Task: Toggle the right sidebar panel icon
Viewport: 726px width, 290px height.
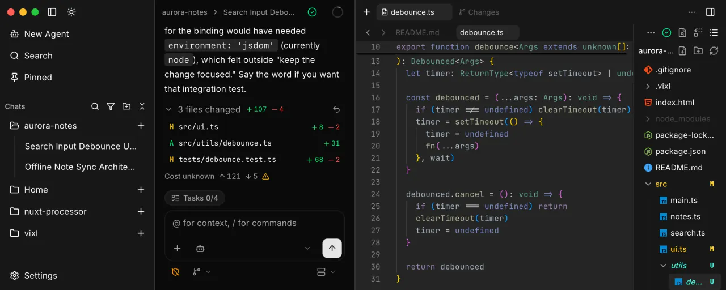Action: pos(710,12)
